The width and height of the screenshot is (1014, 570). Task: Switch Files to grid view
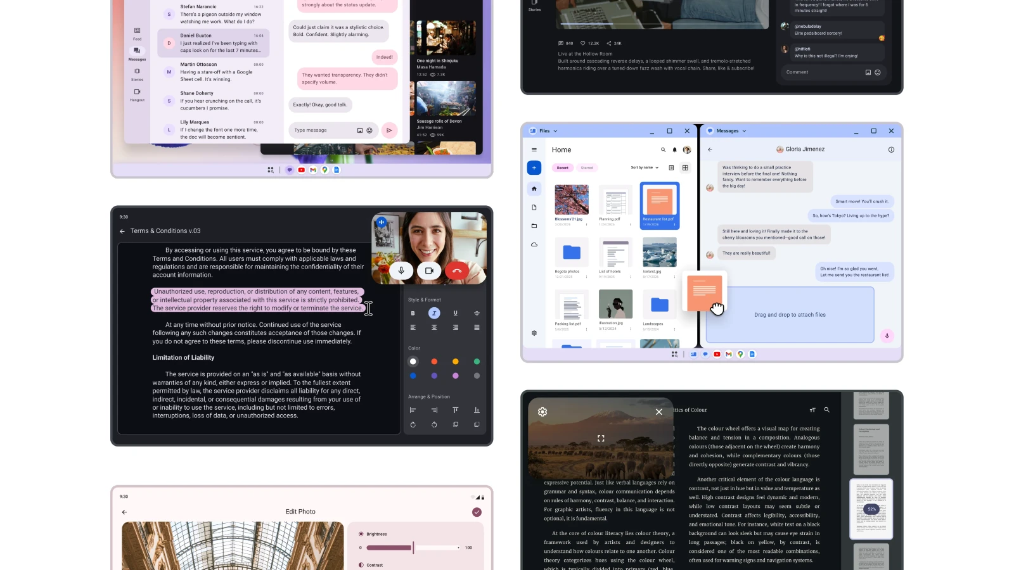(x=685, y=168)
